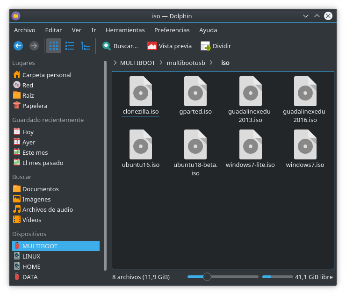
Task: Navigate to MULTIBOOT in the breadcrumb
Action: [137, 63]
